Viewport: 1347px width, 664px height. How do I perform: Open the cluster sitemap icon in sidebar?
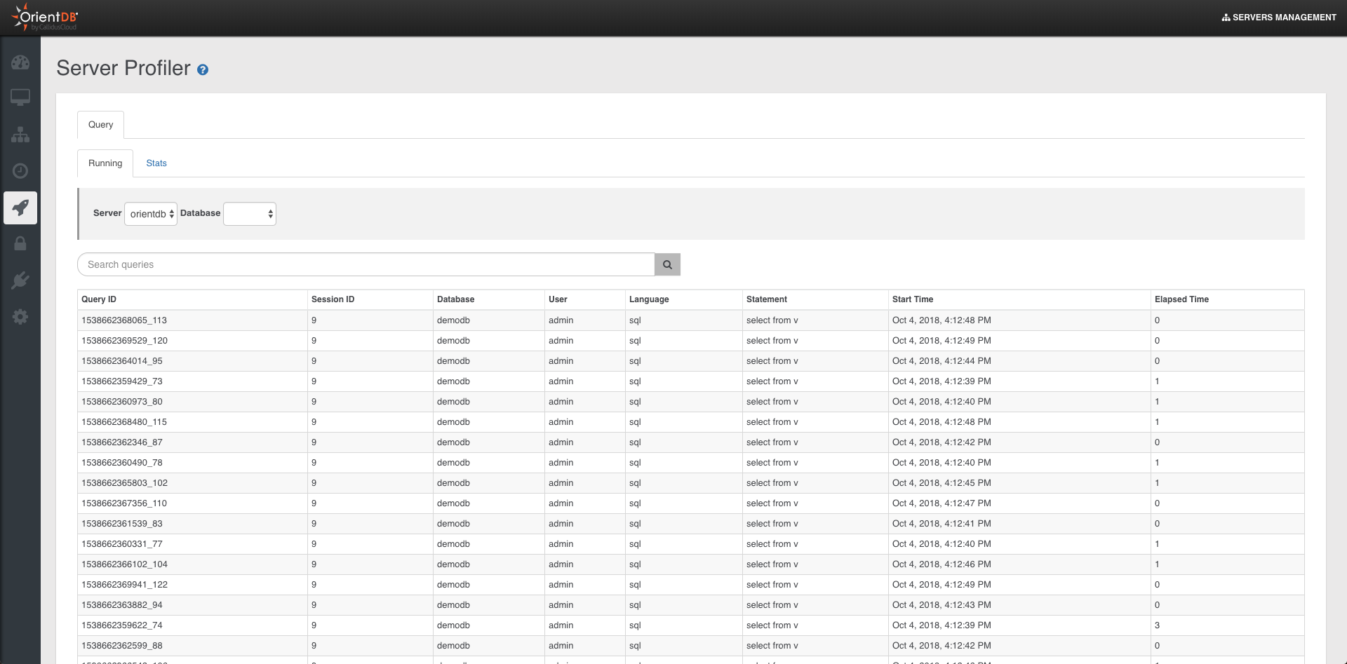pyautogui.click(x=20, y=134)
